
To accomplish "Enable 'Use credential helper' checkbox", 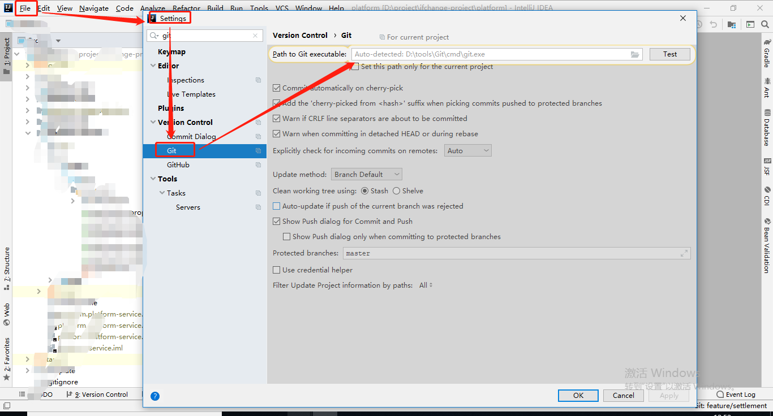I will coord(277,270).
